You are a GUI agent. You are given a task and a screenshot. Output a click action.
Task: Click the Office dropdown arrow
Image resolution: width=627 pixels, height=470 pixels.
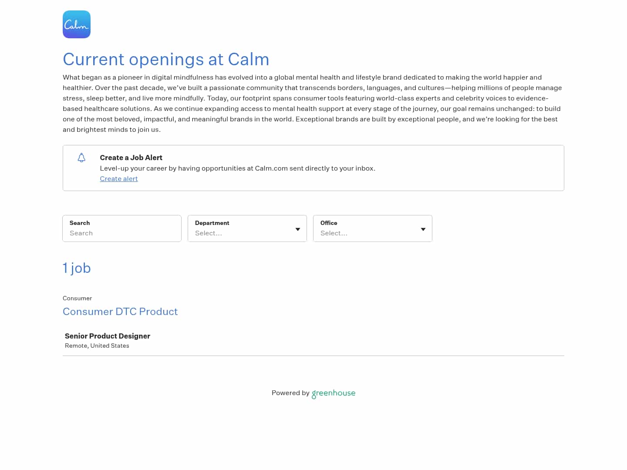(x=423, y=229)
